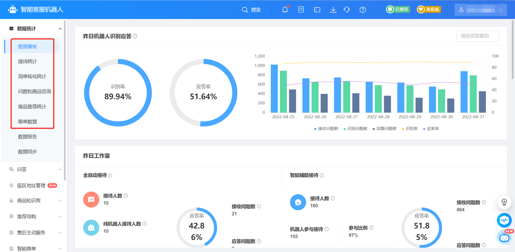Click info icon beside 全自动接待
Image resolution: width=515 pixels, height=252 pixels.
[x=110, y=175]
